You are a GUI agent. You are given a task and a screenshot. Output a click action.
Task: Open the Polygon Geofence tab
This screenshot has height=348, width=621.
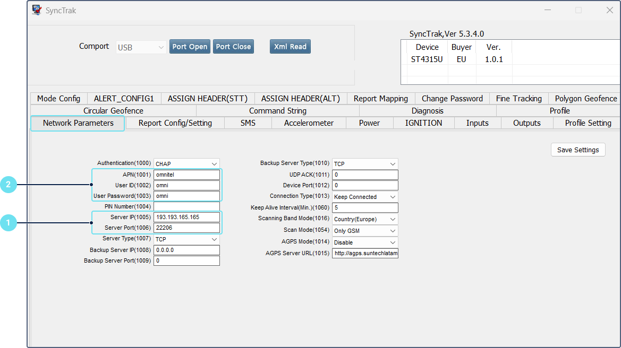(585, 99)
